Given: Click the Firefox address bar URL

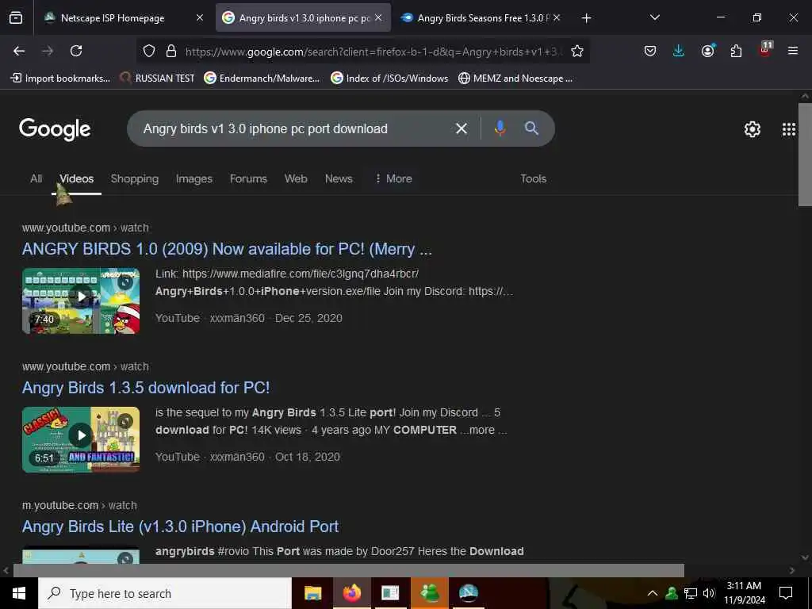Looking at the screenshot, I should (373, 52).
